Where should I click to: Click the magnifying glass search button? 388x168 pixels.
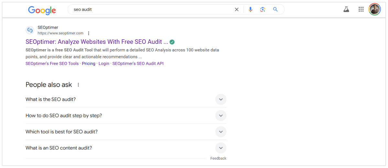[275, 10]
